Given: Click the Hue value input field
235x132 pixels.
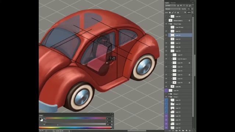Looking at the screenshot, I should [x=109, y=118].
